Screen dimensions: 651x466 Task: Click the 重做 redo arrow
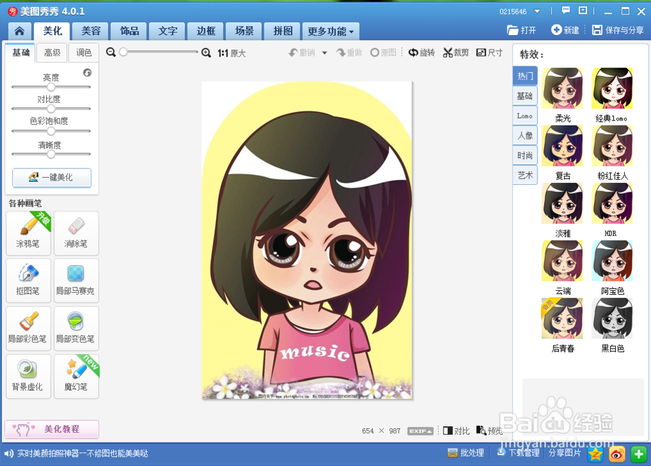pos(349,53)
